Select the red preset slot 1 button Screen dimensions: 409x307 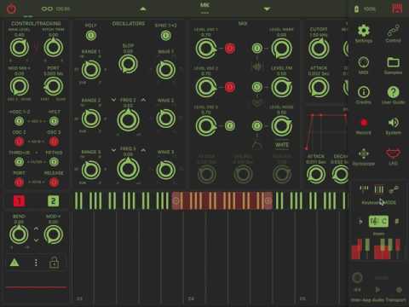20,201
